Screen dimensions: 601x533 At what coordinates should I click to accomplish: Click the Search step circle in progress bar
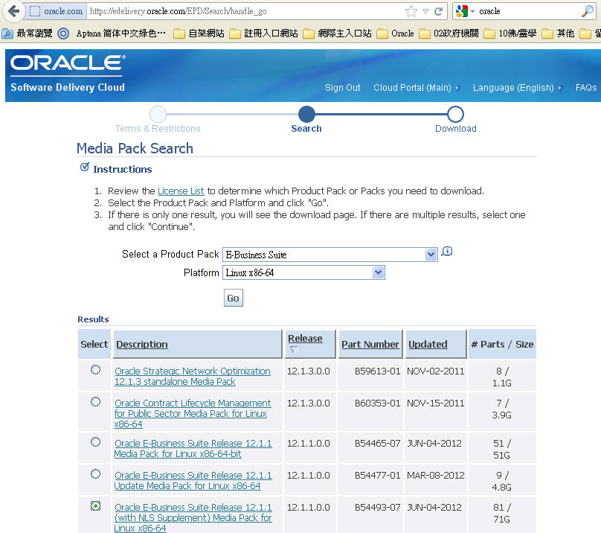pyautogui.click(x=306, y=115)
